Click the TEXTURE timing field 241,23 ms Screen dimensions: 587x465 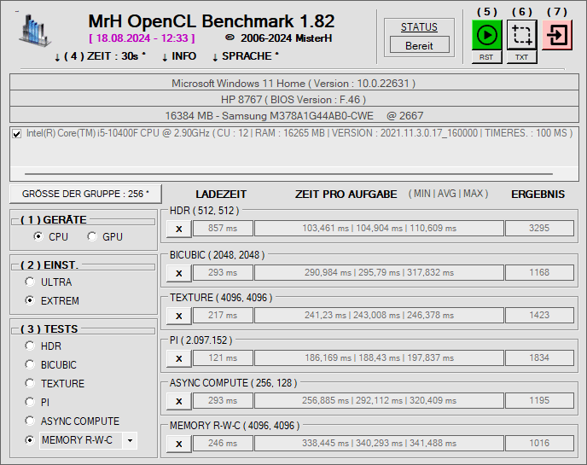click(x=379, y=315)
